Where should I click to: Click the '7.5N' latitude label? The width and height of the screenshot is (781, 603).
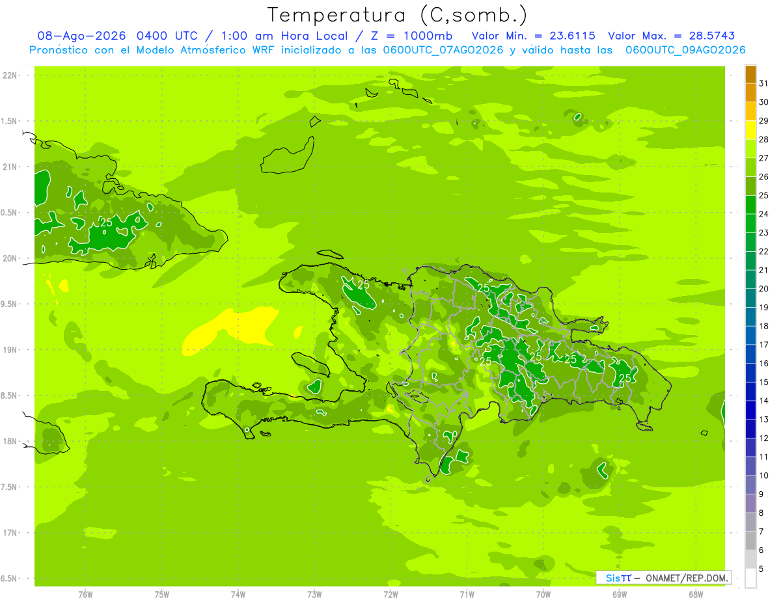pos(10,487)
